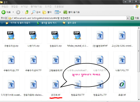Viewport: 140px width, 102px height.
Task: Toggle the 폴더 folders pane button
Action: tap(47, 12)
